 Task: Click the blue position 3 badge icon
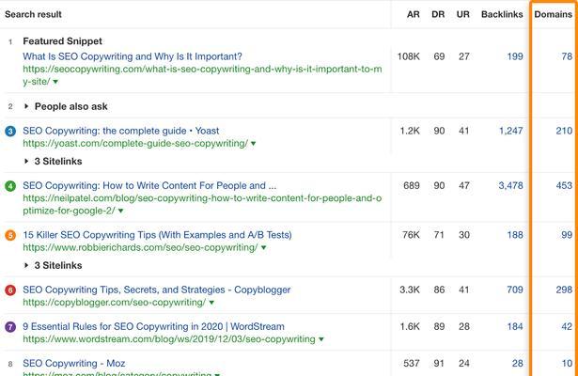coord(10,131)
